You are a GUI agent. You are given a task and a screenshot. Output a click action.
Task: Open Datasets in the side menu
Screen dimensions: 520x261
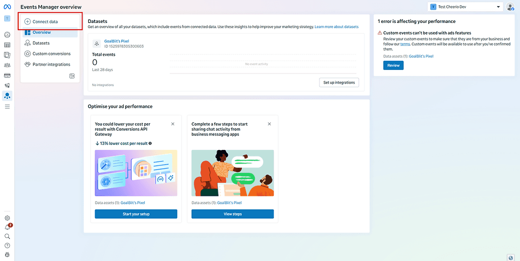(x=50, y=43)
